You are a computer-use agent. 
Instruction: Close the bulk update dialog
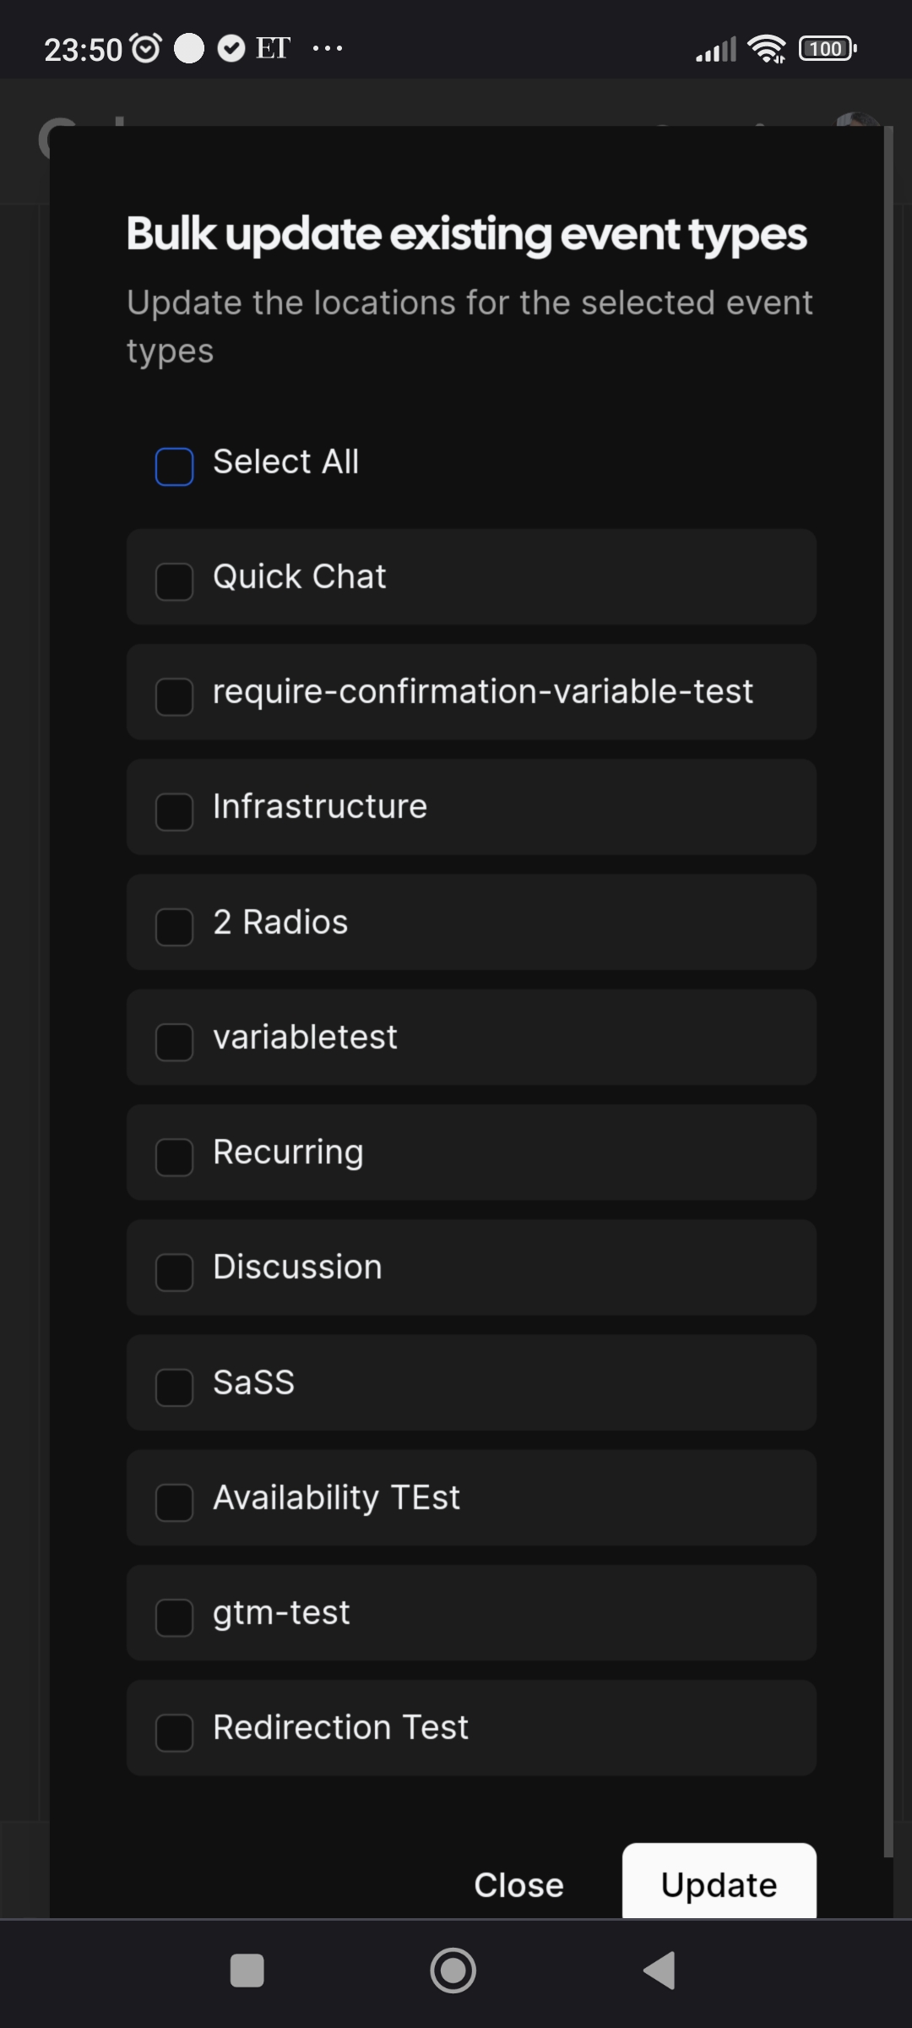click(x=518, y=1885)
